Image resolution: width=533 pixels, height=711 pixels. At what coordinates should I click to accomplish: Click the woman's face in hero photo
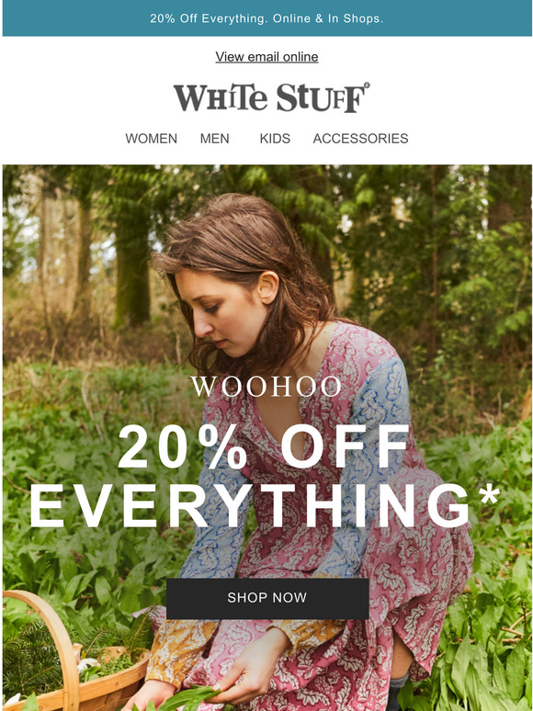(218, 313)
